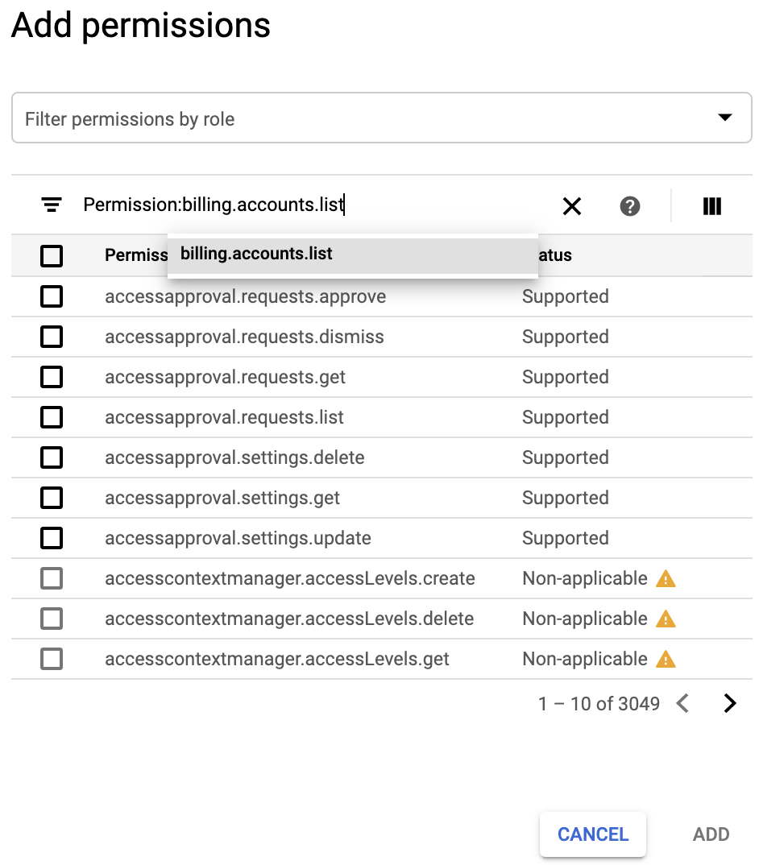This screenshot has width=759, height=865.
Task: Click the ADD button
Action: point(711,834)
